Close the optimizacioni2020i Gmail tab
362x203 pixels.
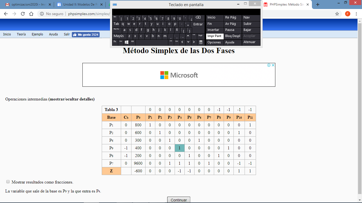click(x=50, y=4)
